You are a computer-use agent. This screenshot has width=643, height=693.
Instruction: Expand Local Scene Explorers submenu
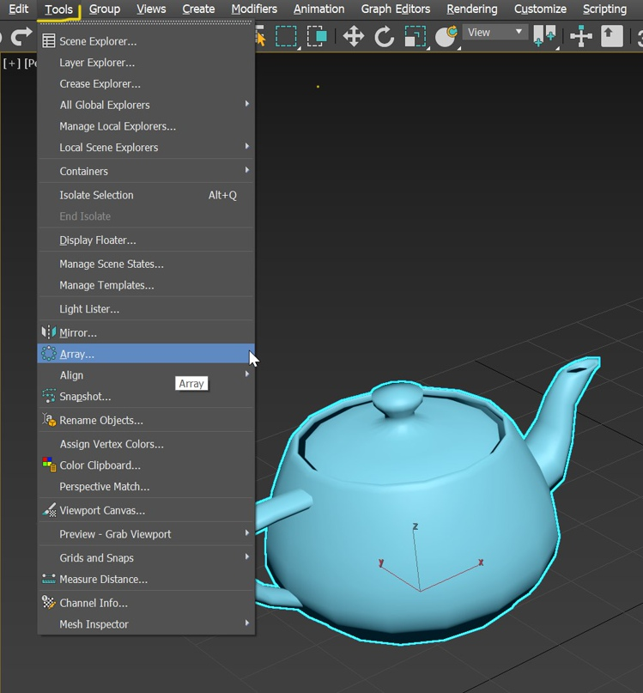[x=146, y=147]
